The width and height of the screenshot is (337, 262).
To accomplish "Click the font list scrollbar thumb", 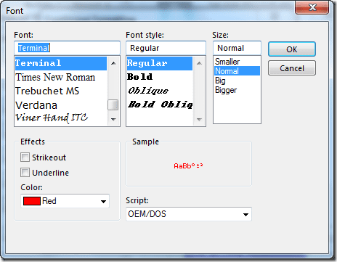I will pyautogui.click(x=113, y=105).
